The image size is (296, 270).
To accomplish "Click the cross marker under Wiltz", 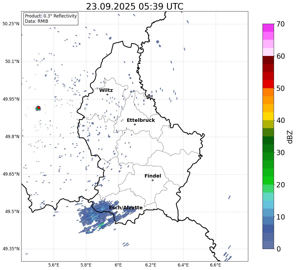I will (x=107, y=94).
